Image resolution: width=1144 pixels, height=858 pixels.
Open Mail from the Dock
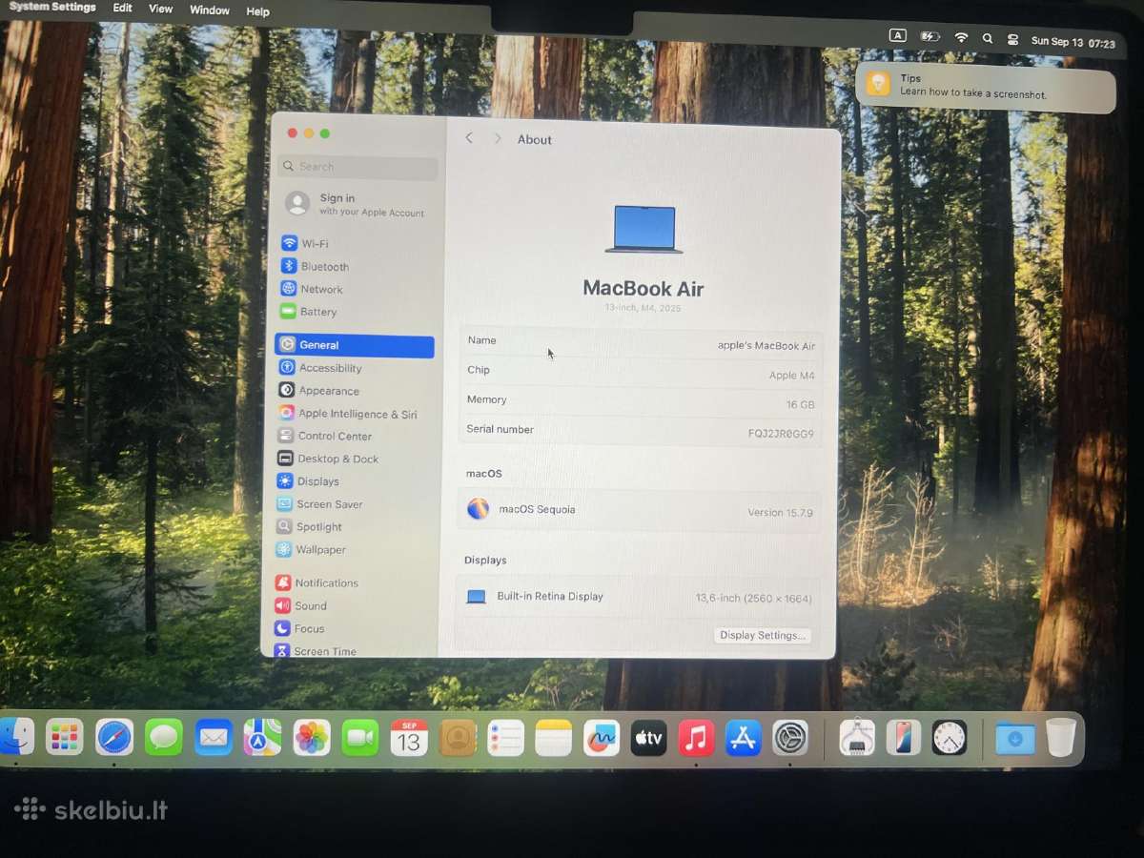(x=214, y=737)
